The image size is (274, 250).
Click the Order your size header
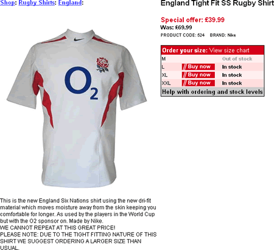184,50
